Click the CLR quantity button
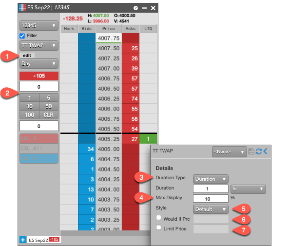 pos(49,115)
